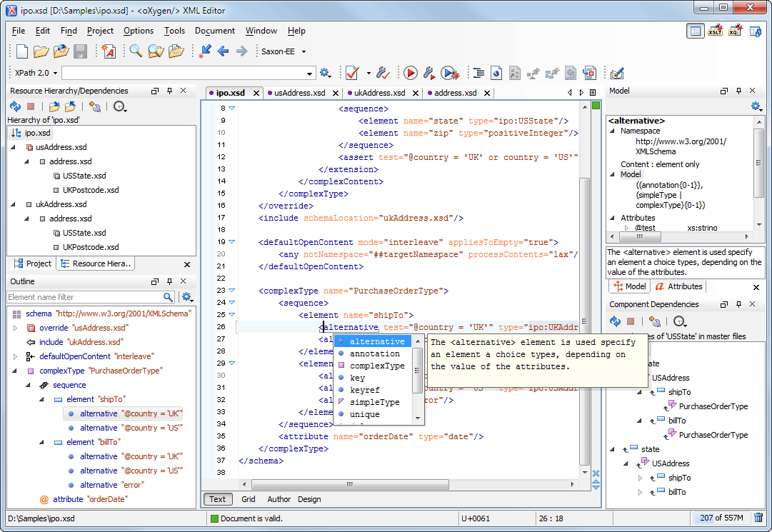Click the Back blue arrow icon

223,51
